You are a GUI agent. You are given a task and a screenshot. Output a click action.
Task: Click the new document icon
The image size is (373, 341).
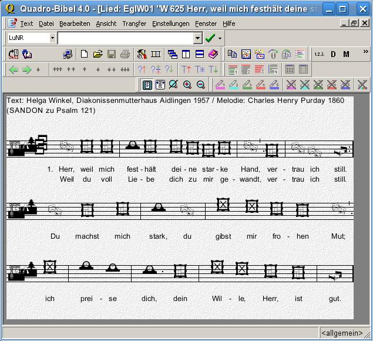coord(84,54)
